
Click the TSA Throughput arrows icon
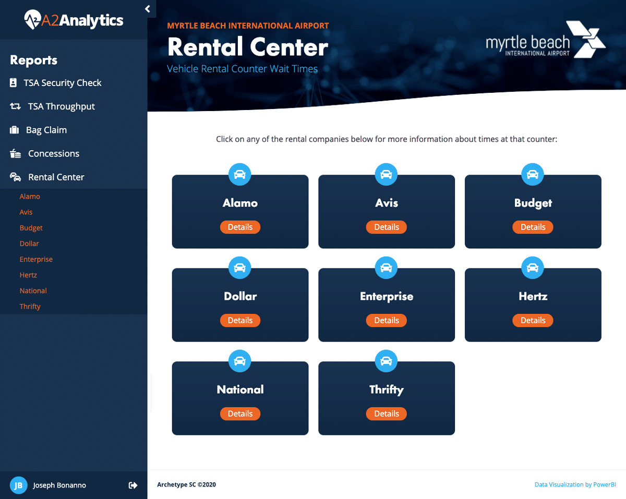15,106
